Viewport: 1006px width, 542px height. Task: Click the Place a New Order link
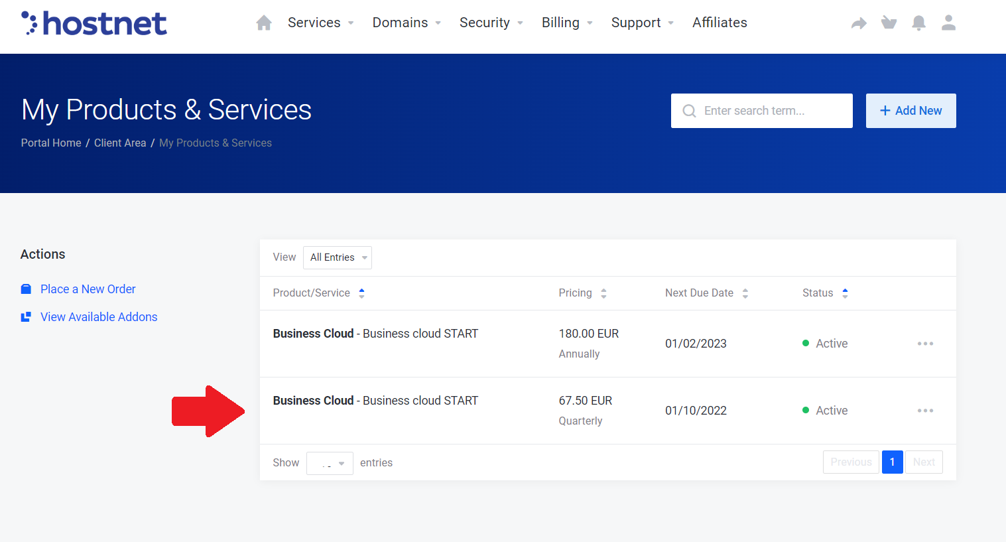88,289
